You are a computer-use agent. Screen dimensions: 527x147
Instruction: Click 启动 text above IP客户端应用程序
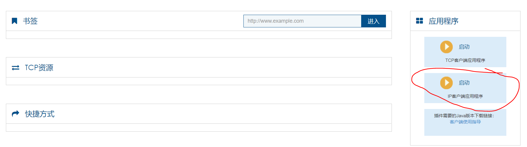[x=464, y=83]
